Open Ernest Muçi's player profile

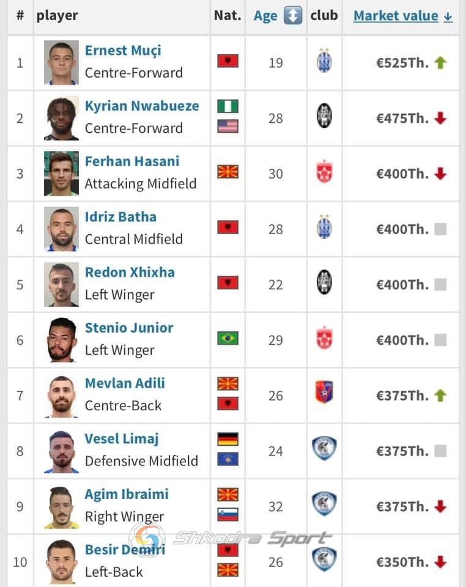[x=123, y=50]
